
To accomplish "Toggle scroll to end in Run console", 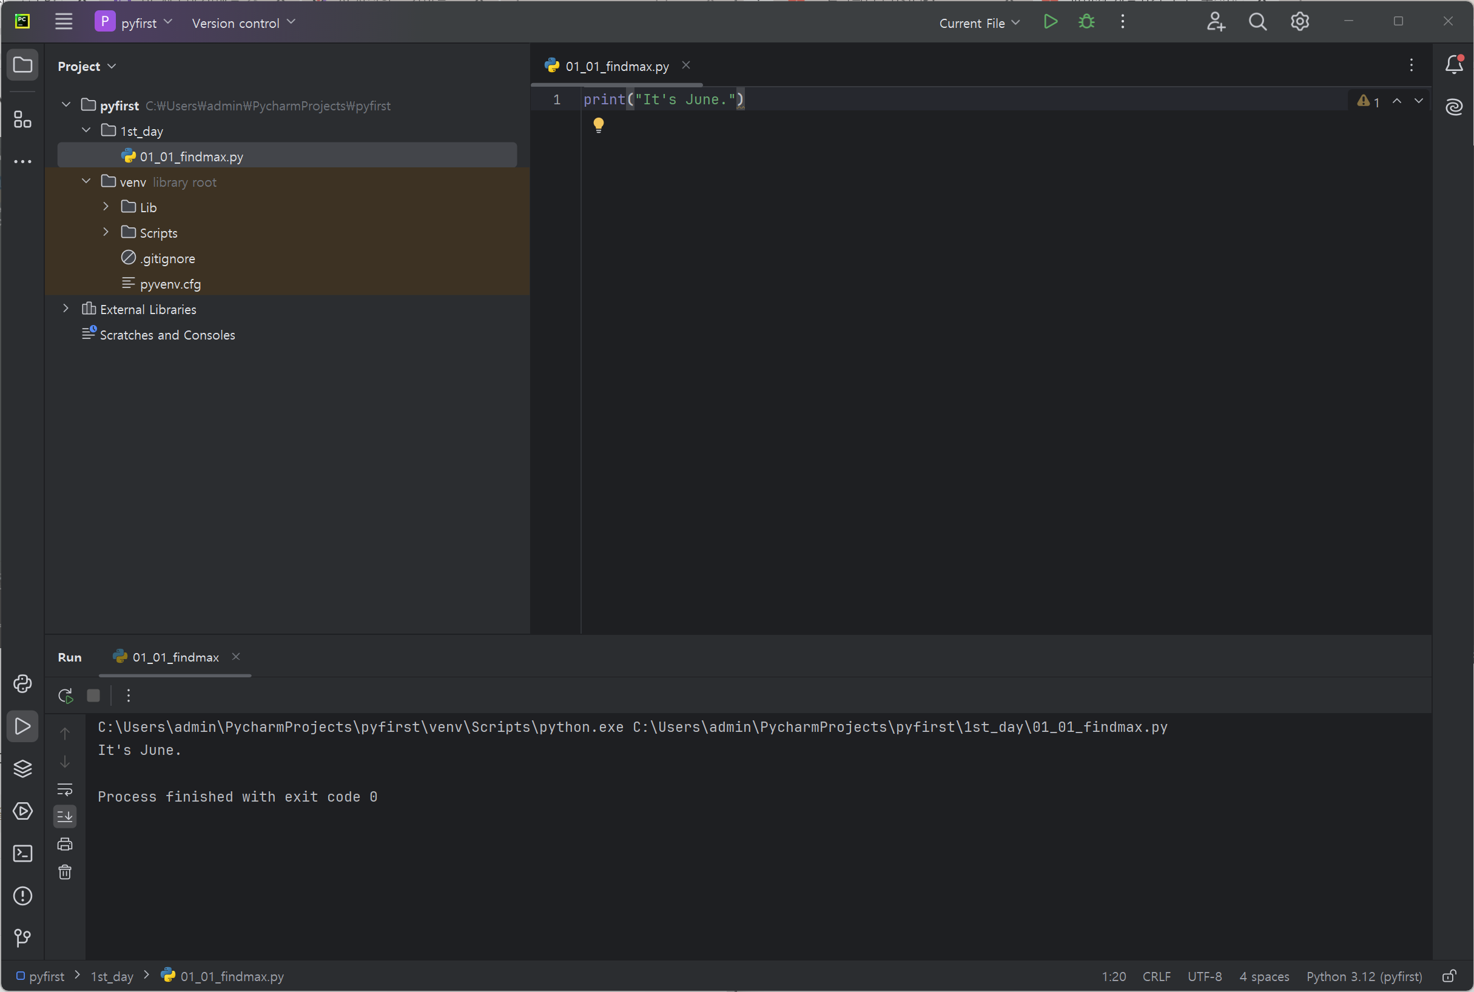I will click(x=64, y=817).
